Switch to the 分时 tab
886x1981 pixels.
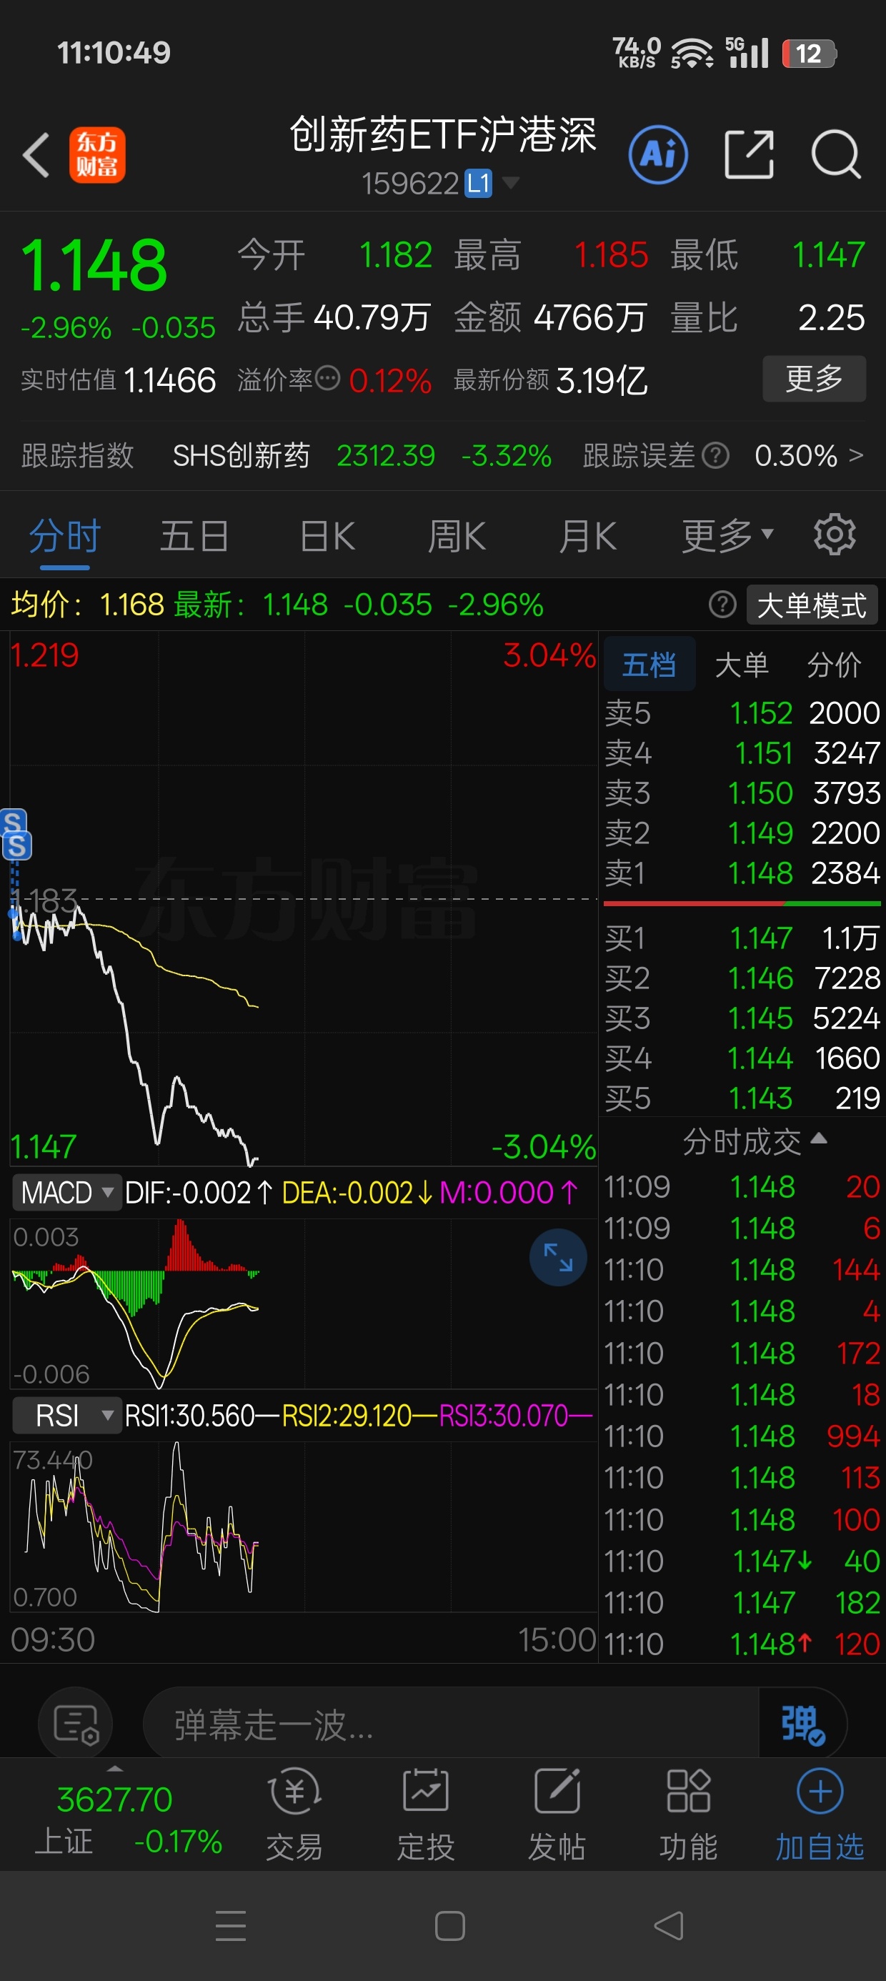[x=64, y=535]
